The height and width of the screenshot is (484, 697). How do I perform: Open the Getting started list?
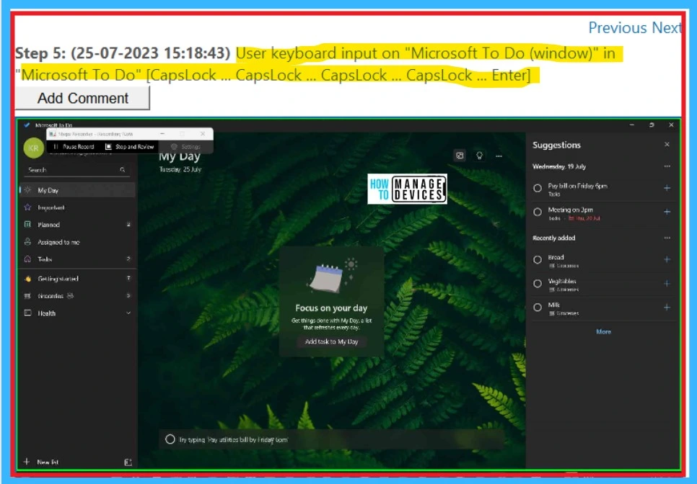click(x=77, y=279)
